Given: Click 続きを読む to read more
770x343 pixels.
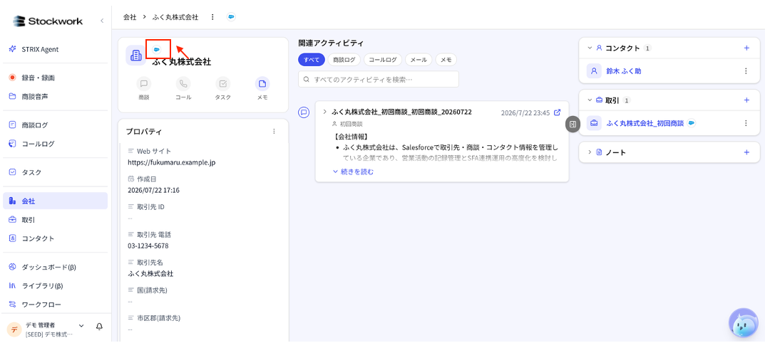Looking at the screenshot, I should point(353,171).
